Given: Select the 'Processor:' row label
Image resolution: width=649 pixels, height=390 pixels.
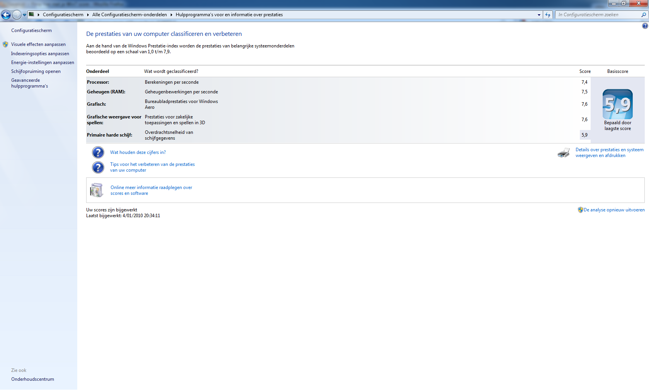Looking at the screenshot, I should pos(98,82).
